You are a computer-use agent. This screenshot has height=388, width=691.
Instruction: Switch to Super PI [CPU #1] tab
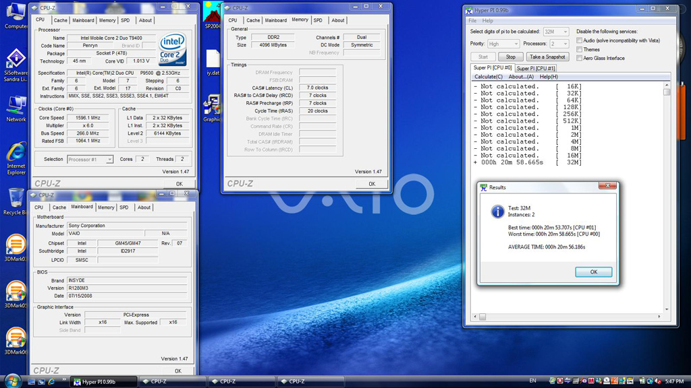(536, 68)
